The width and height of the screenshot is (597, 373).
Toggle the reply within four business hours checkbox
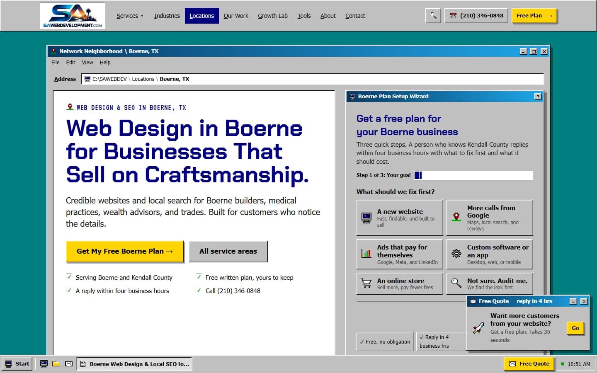[x=69, y=290]
